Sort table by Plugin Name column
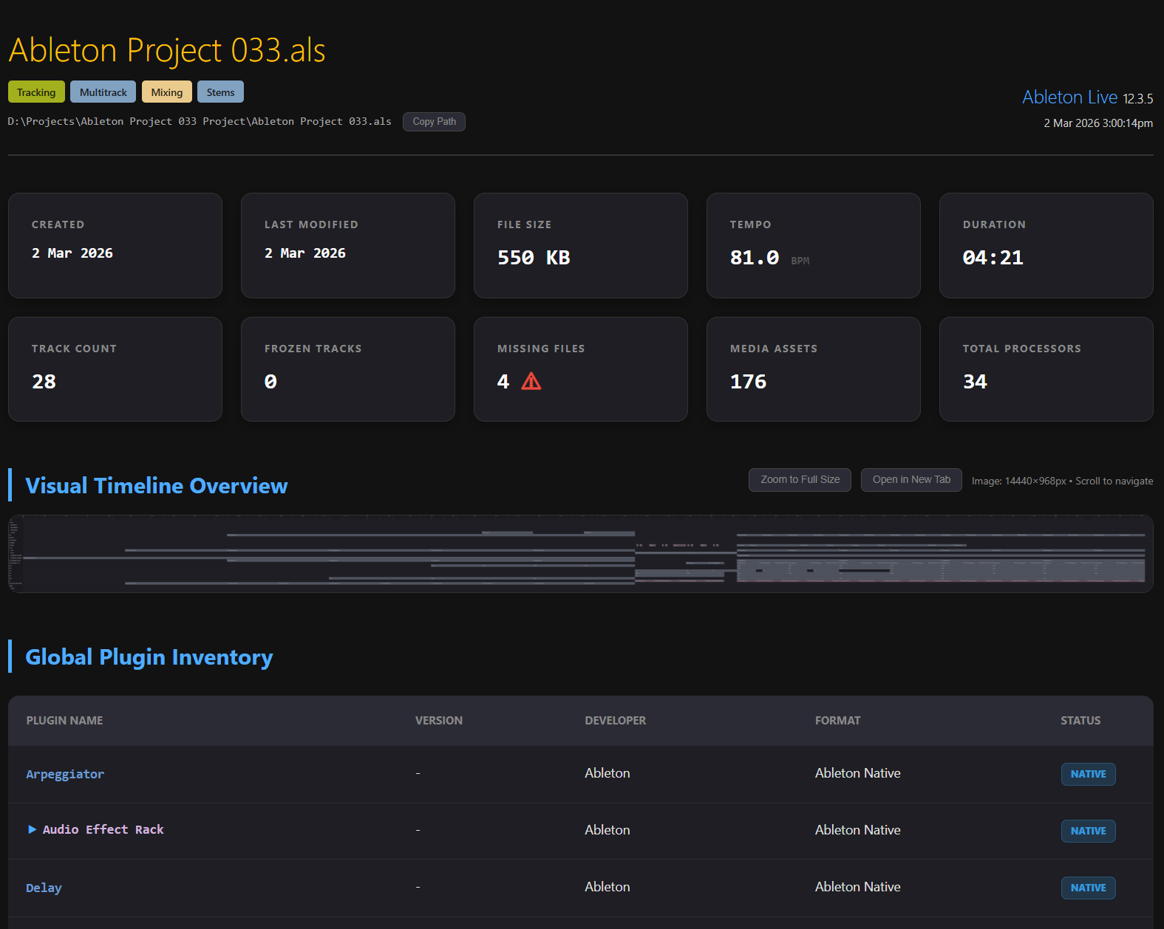This screenshot has width=1164, height=929. pyautogui.click(x=64, y=721)
